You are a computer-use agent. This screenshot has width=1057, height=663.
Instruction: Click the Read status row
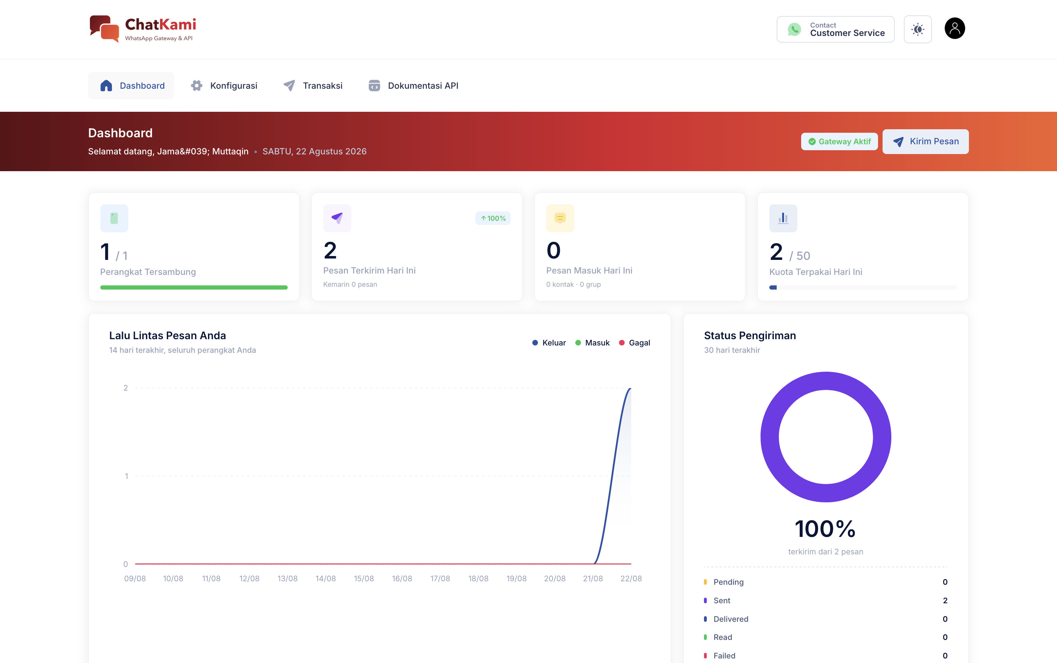tap(825, 637)
